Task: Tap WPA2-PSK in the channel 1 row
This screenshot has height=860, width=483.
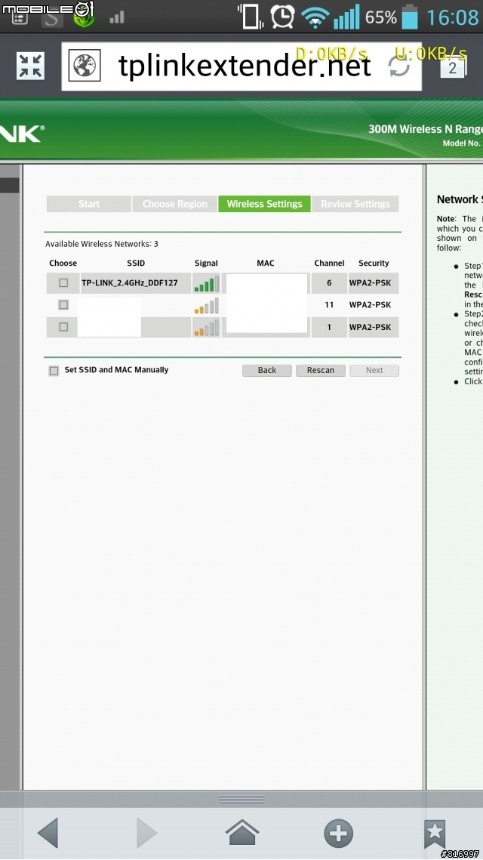Action: [370, 328]
